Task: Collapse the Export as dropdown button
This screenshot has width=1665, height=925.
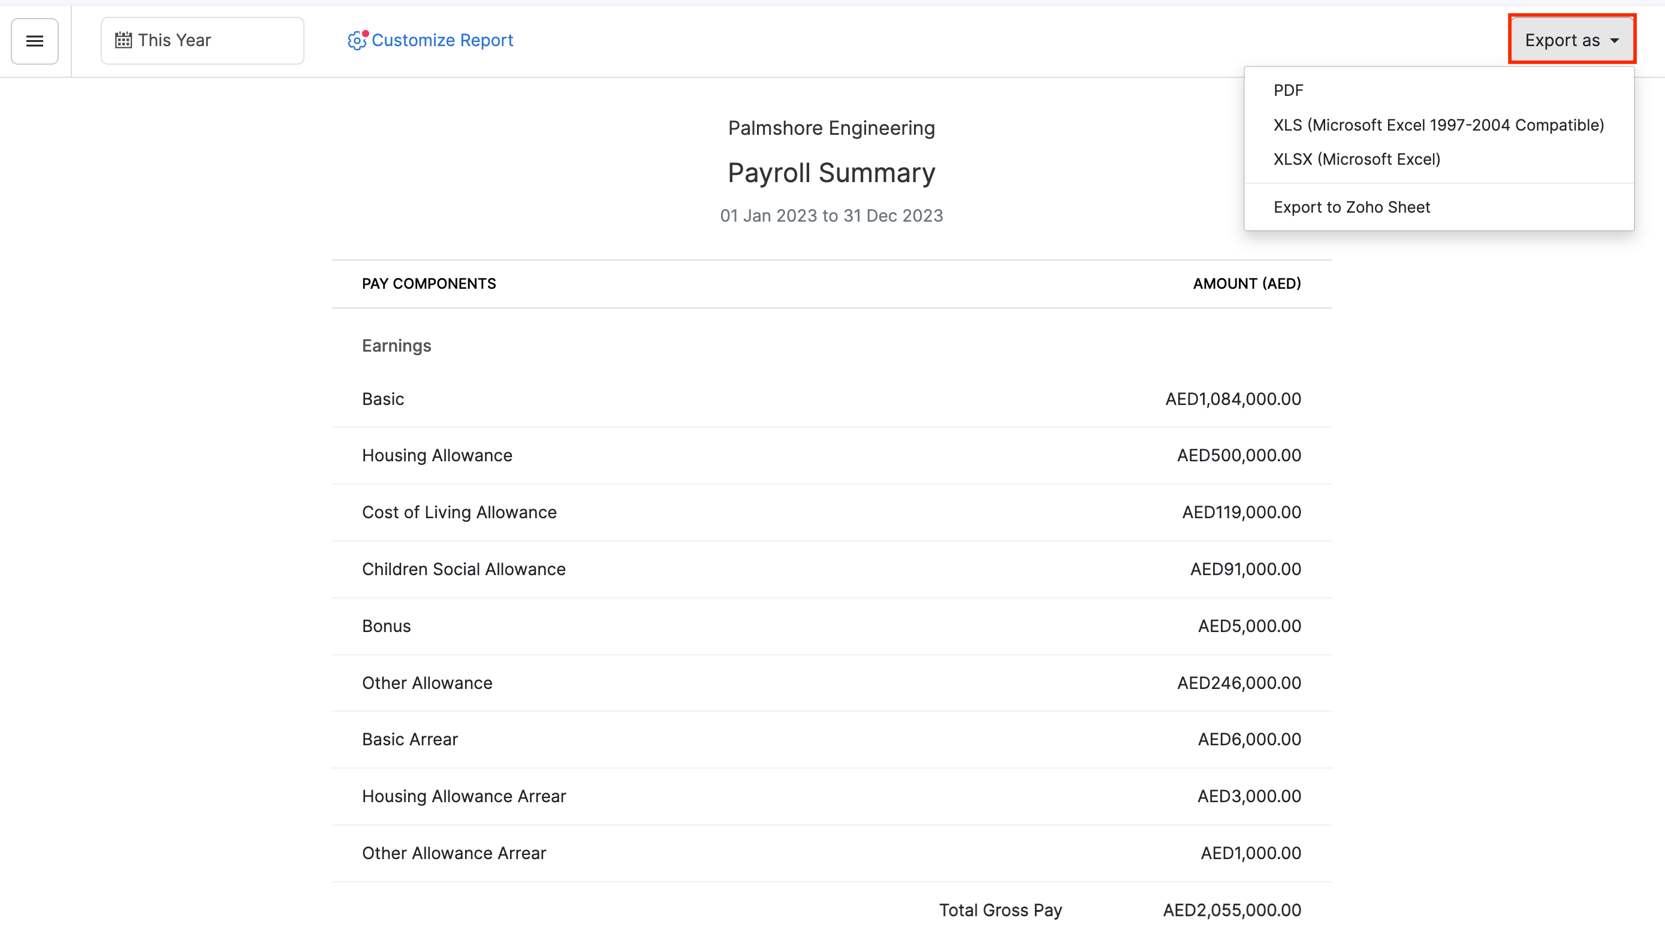Action: 1571,40
